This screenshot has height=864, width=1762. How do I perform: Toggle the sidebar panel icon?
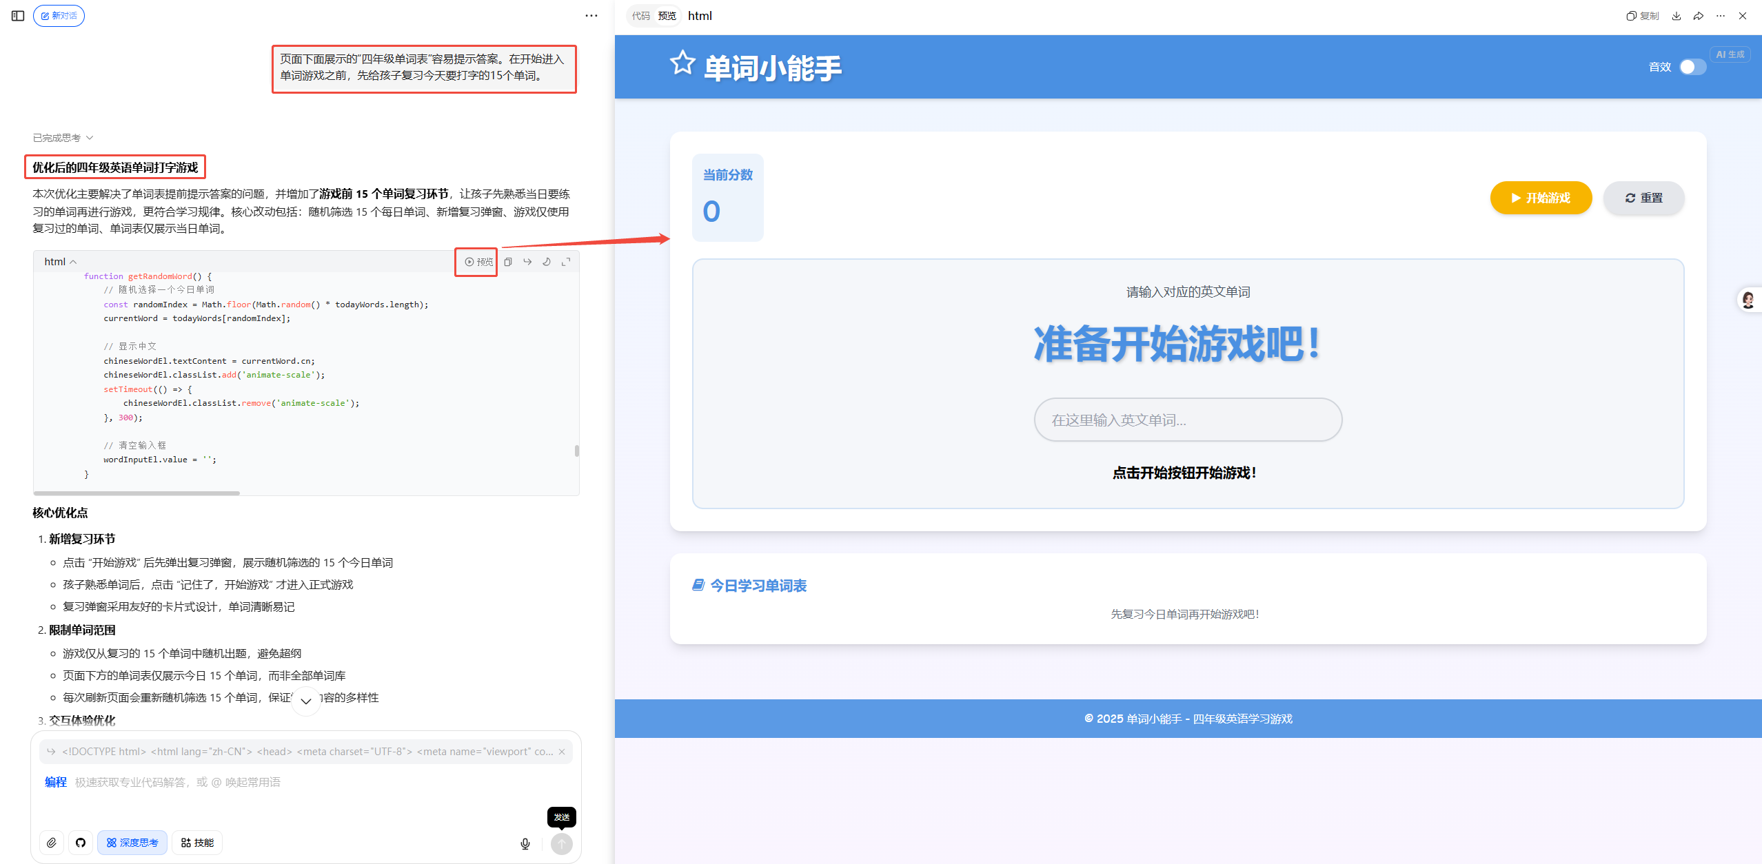point(18,16)
